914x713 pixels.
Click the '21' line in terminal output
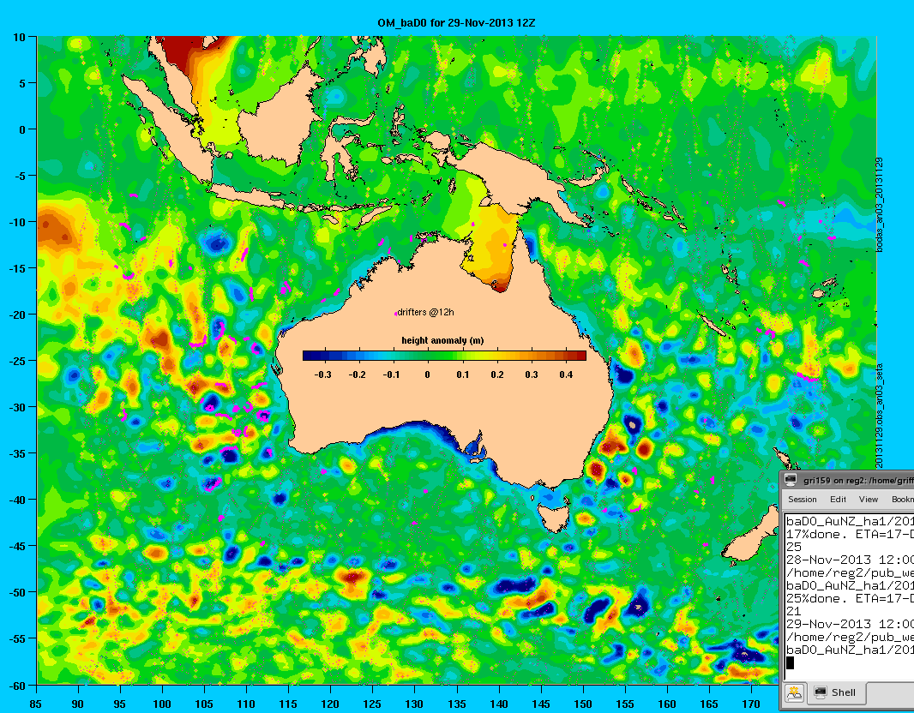pos(793,611)
